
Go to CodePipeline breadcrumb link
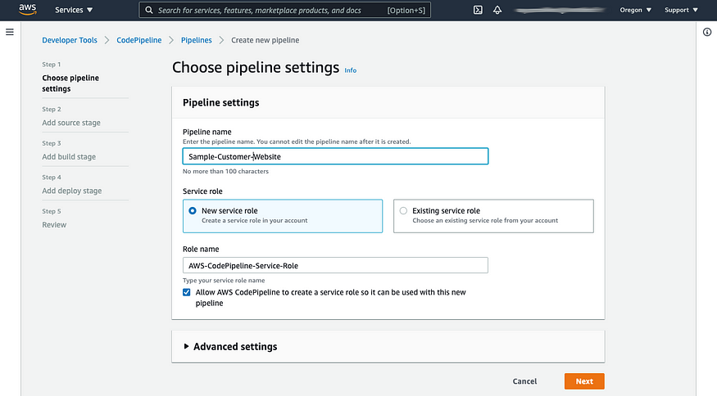139,40
